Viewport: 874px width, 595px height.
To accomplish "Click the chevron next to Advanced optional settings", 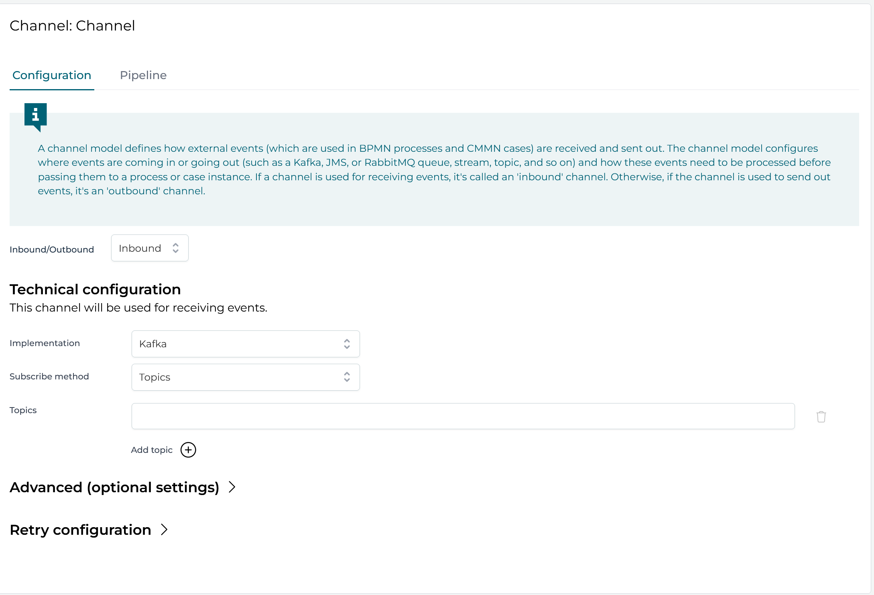I will click(x=232, y=487).
